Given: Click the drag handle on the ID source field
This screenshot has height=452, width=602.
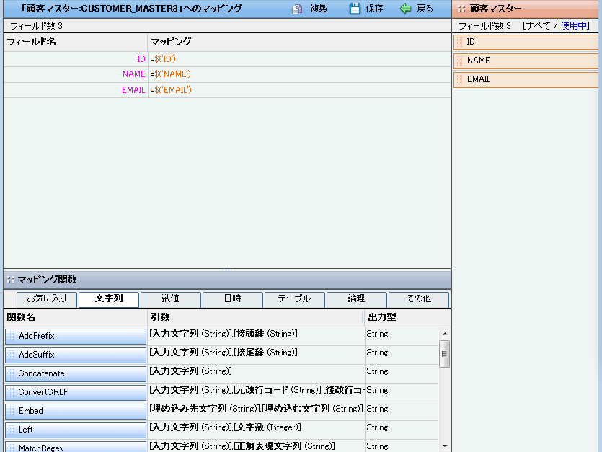Looking at the screenshot, I should 459,43.
